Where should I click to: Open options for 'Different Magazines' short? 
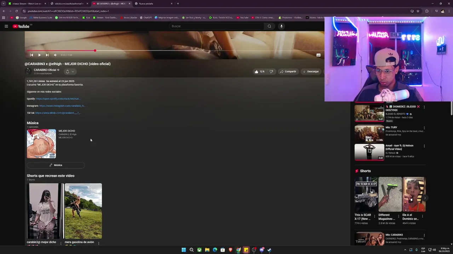pos(398,217)
